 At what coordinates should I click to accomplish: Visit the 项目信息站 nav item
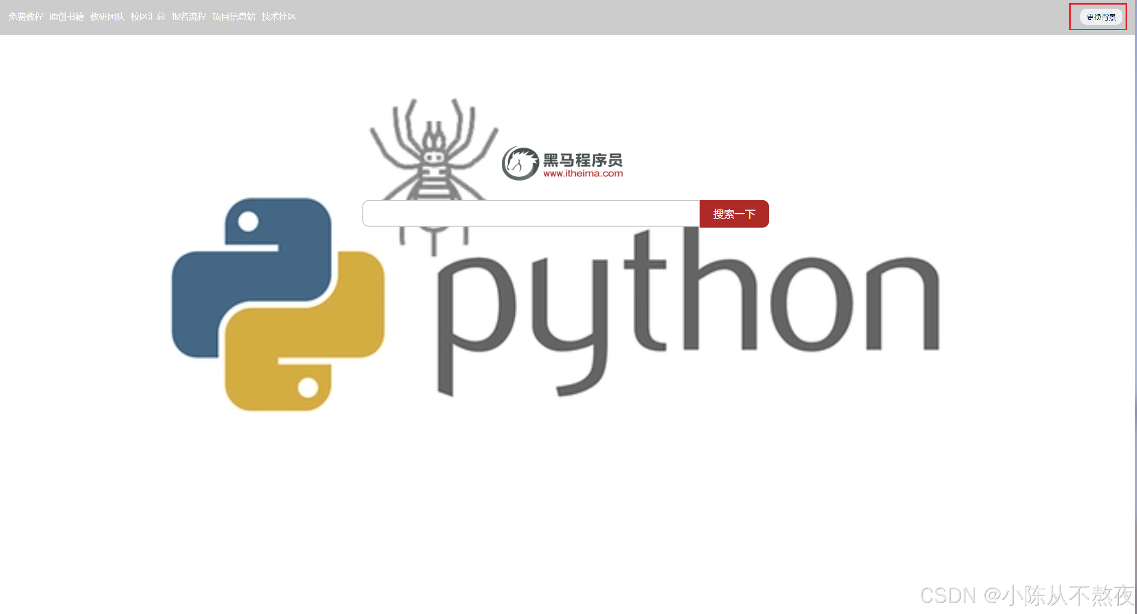click(x=234, y=17)
